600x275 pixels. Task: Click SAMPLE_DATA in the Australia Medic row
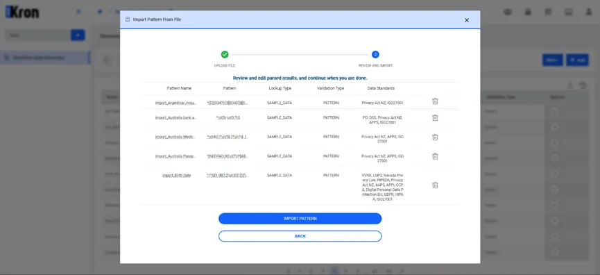click(x=280, y=137)
